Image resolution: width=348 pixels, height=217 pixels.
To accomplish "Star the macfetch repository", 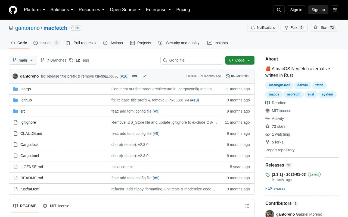I will coord(325,28).
